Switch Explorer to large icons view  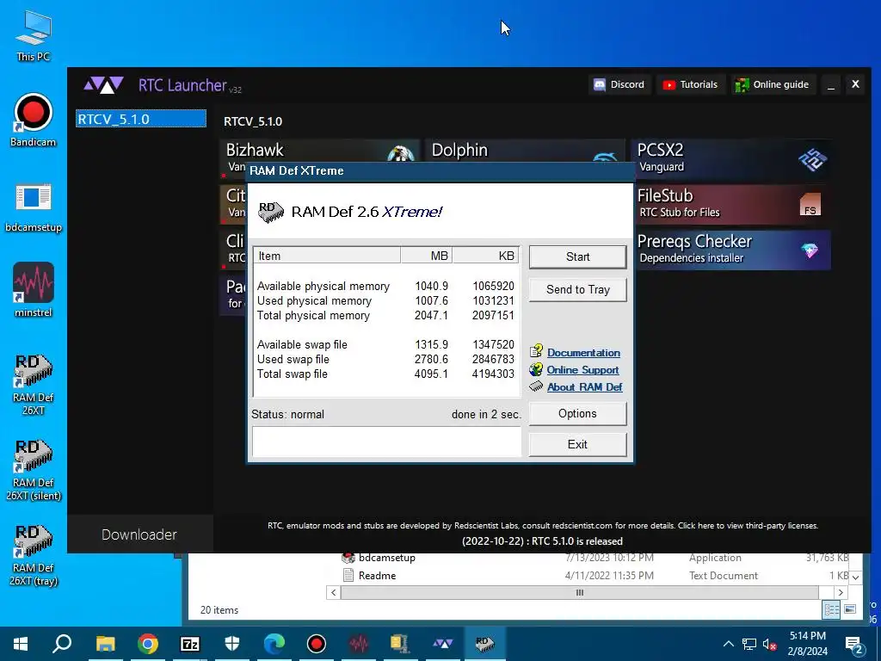coord(850,610)
